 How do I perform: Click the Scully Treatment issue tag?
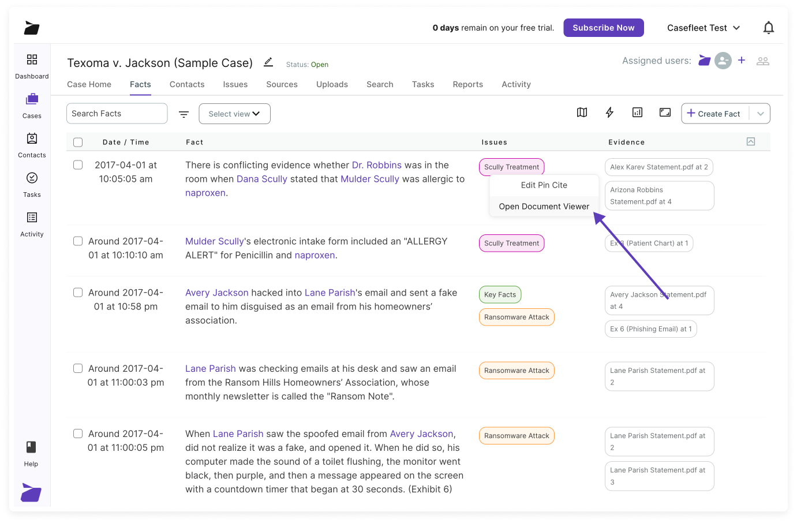[511, 166]
